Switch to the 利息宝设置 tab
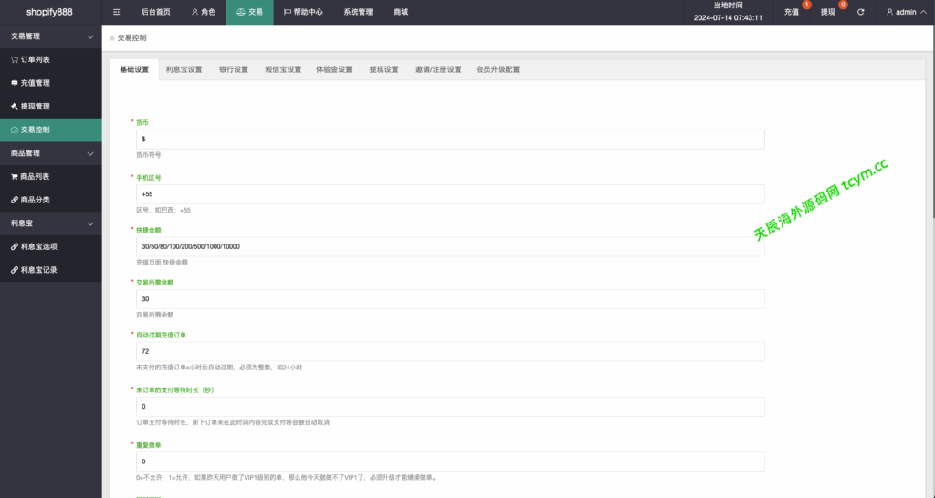 click(x=184, y=69)
